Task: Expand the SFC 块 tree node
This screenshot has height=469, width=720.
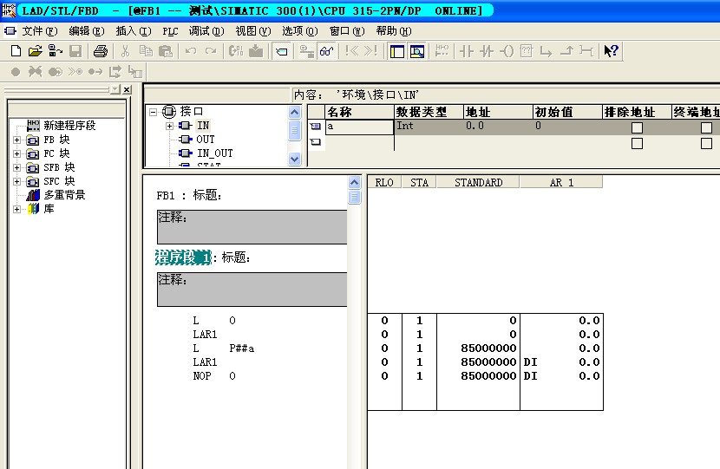Action: coord(17,182)
